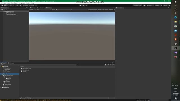The width and height of the screenshot is (180, 101).
Task: Click Search by Label icon
Action: click(x=108, y=65)
